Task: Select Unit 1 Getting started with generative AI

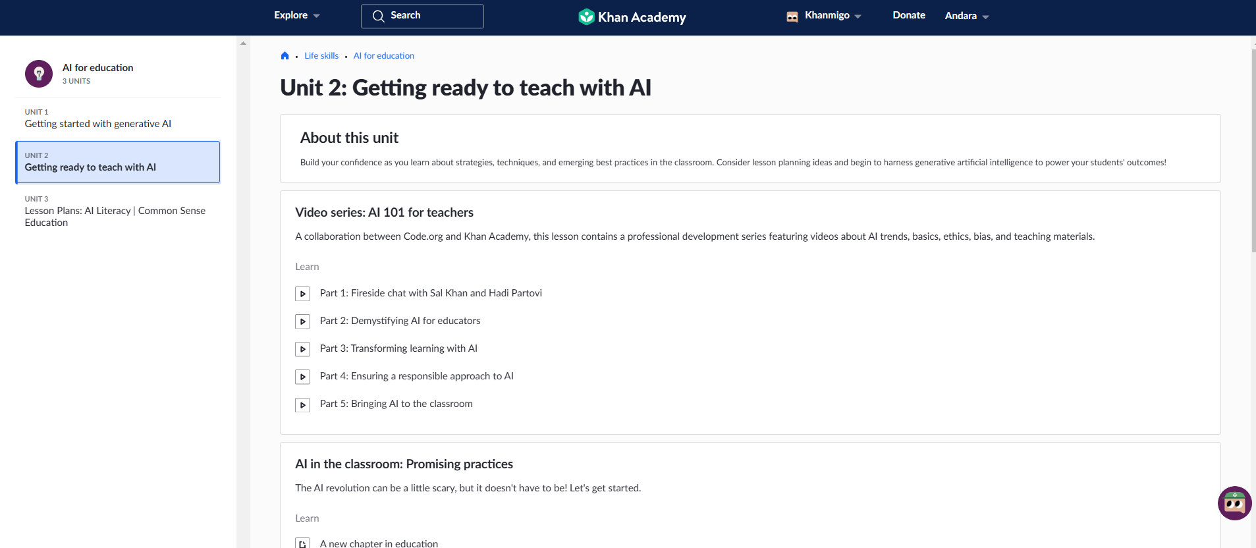Action: pyautogui.click(x=118, y=119)
